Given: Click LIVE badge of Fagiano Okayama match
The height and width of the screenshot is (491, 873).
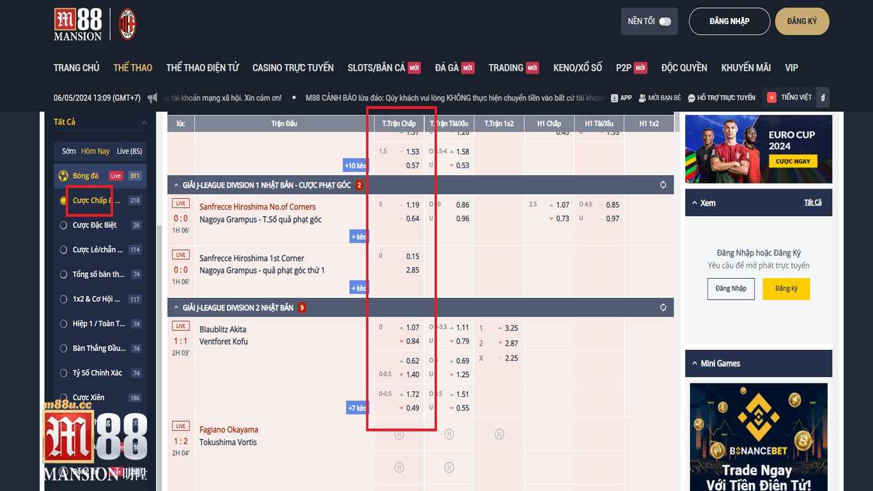Looking at the screenshot, I should point(181,426).
